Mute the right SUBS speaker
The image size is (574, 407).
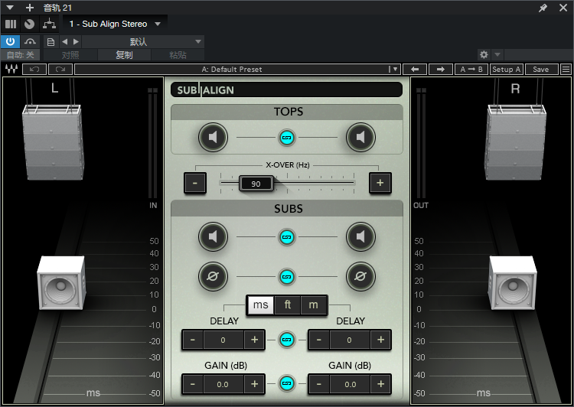tap(360, 237)
